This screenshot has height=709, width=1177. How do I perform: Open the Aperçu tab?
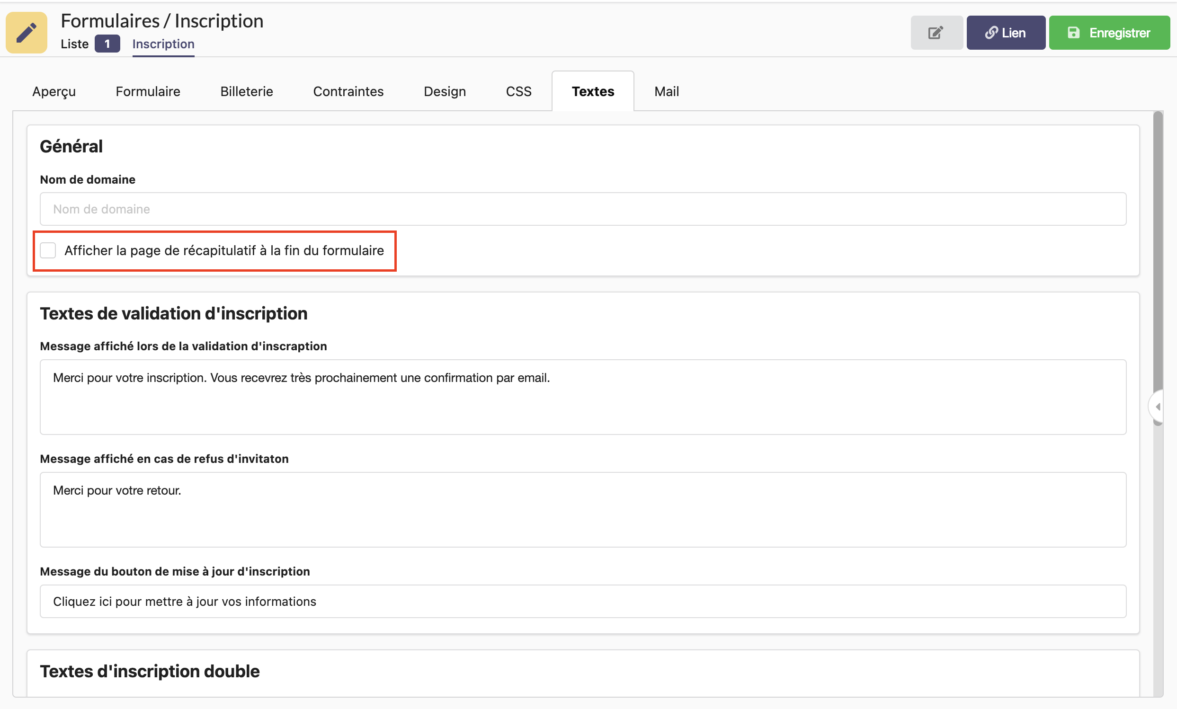point(54,91)
